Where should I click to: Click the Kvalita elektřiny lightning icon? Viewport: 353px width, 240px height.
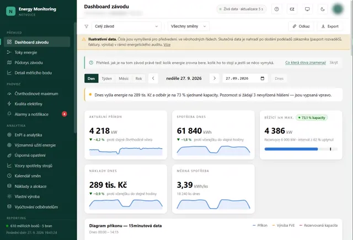point(9,104)
